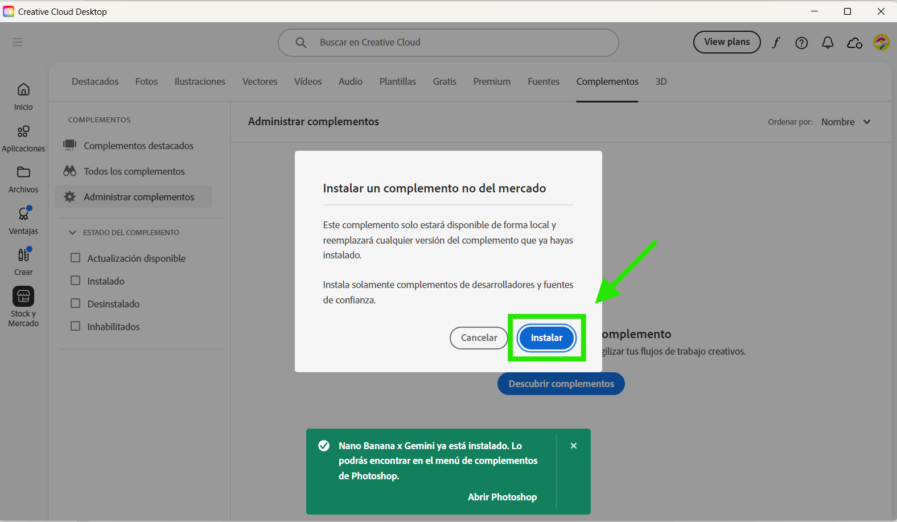Minimize the Creative Cloud Desktop window
The width and height of the screenshot is (897, 522).
tap(814, 11)
